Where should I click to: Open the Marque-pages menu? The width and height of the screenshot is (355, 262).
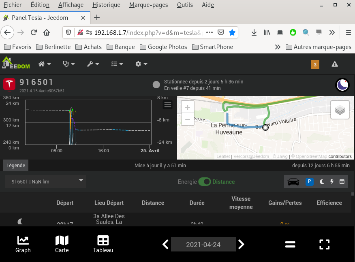(x=149, y=5)
